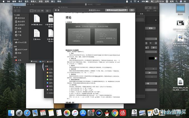Open Safari from the Dock

(27, 113)
